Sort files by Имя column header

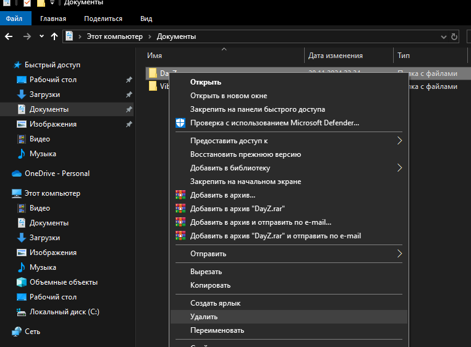[x=155, y=56]
